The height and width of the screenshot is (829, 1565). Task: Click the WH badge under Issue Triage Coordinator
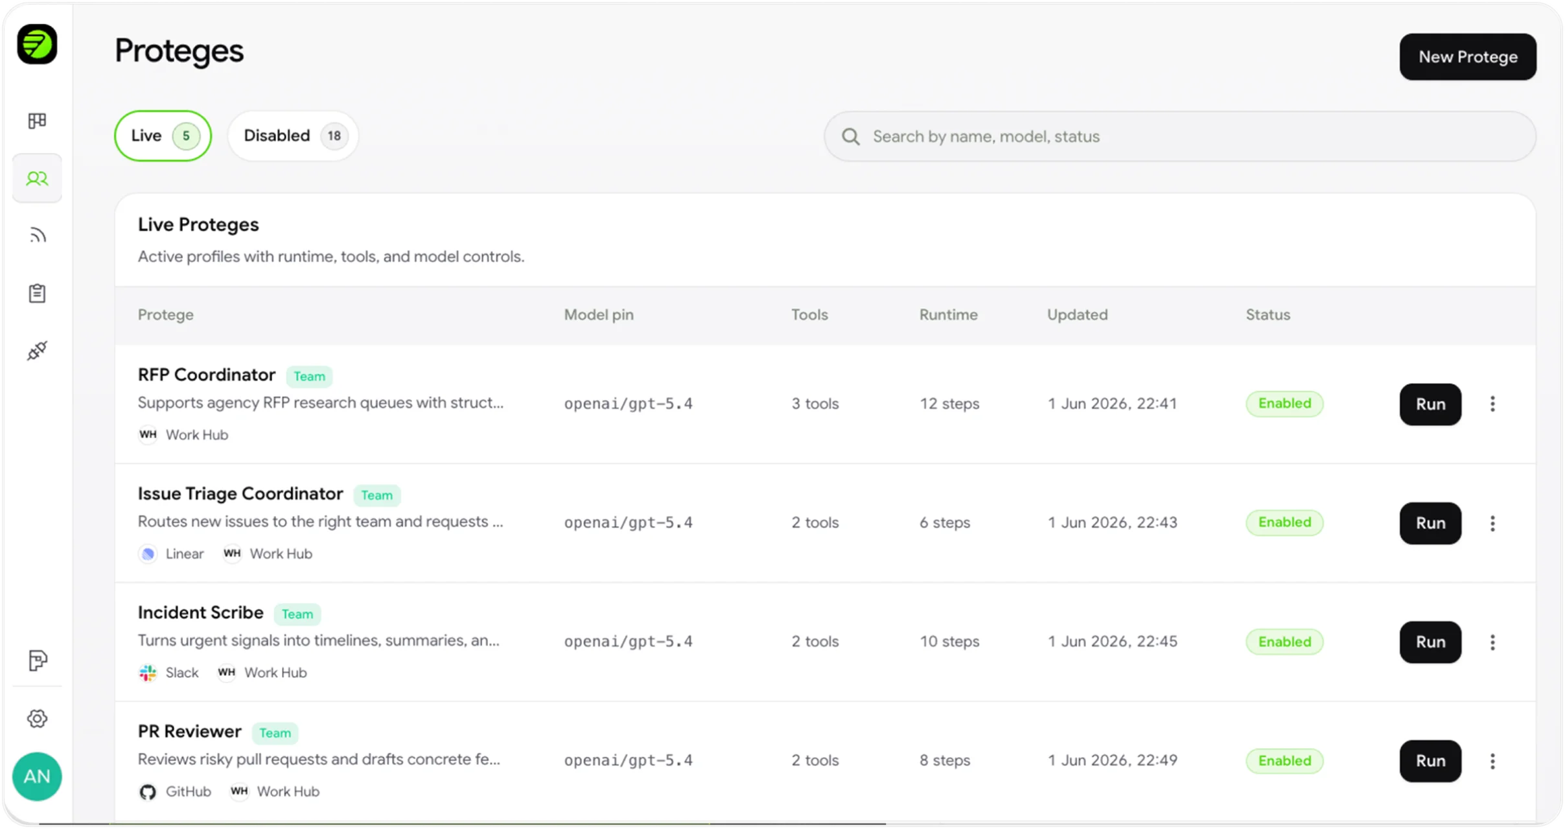click(x=232, y=554)
